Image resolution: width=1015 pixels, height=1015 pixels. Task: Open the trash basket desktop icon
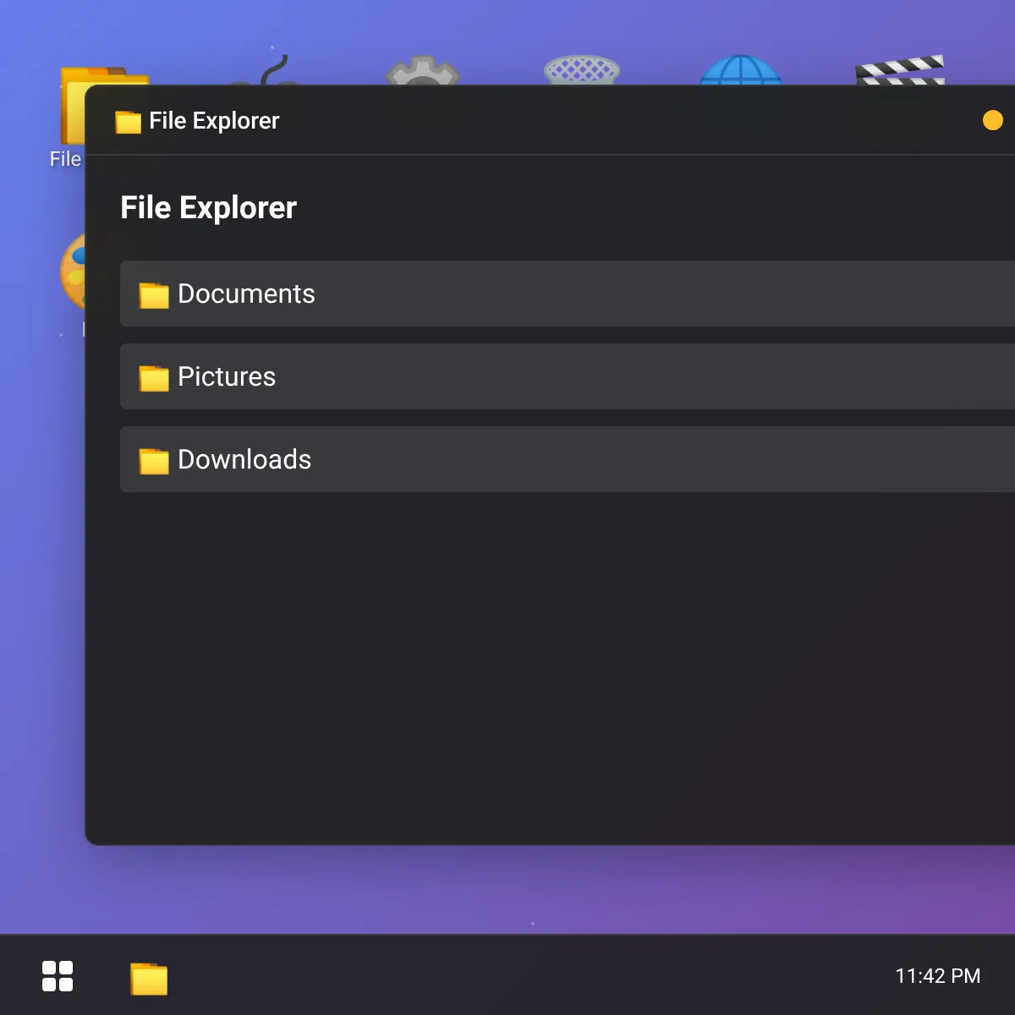click(x=582, y=70)
